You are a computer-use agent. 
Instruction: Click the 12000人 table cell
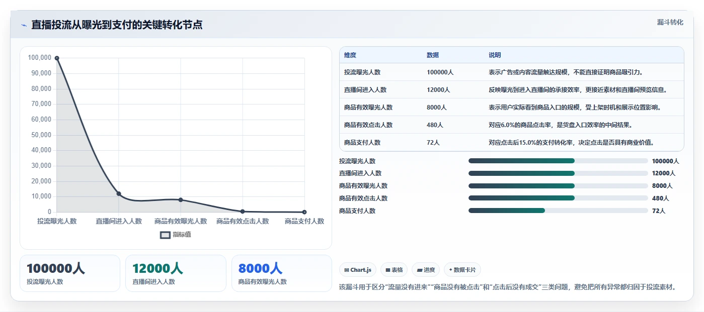tap(438, 90)
